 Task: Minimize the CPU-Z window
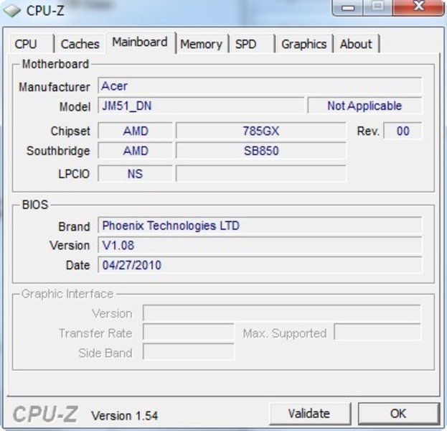coord(348,7)
